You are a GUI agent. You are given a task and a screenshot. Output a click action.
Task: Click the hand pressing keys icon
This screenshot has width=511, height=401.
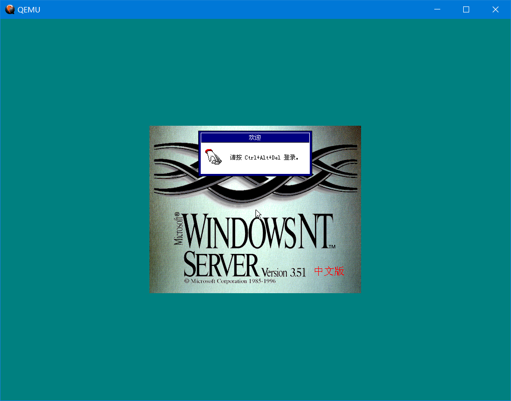214,157
